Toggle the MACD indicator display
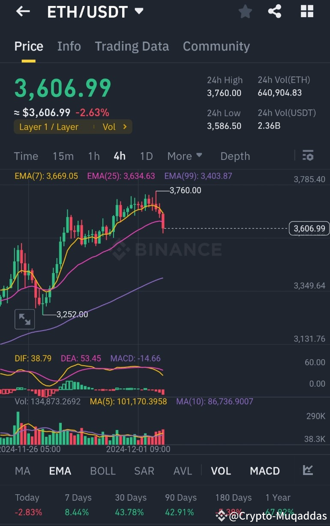 coord(264,470)
